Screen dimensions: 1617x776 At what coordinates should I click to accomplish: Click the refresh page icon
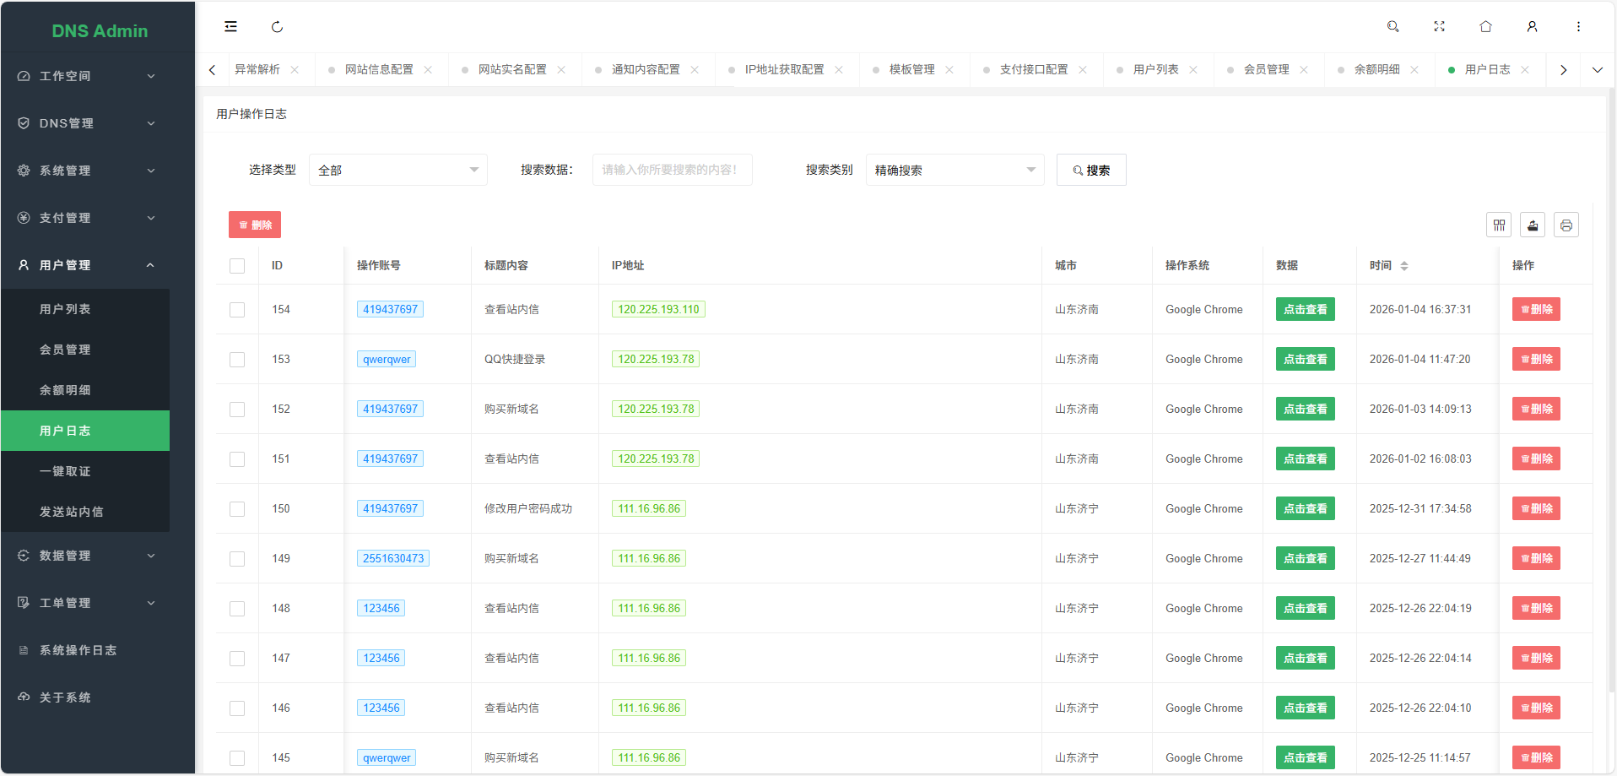[277, 27]
